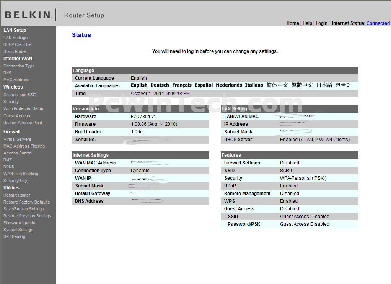Click the UPnP Enabled value
Viewport: 391px width, 284px height.
tap(289, 186)
